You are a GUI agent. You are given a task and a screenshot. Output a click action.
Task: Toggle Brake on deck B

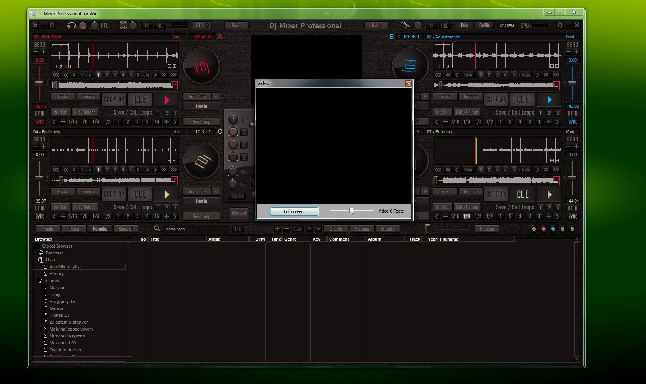(x=445, y=97)
